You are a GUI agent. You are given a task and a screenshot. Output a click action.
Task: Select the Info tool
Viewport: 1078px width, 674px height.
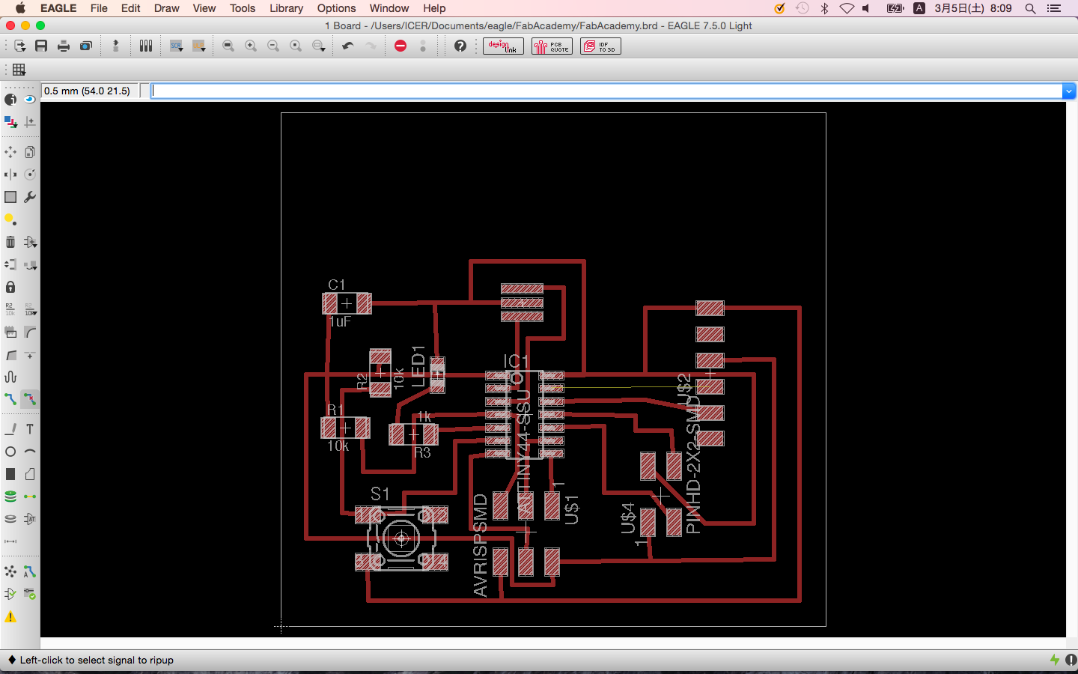point(10,99)
